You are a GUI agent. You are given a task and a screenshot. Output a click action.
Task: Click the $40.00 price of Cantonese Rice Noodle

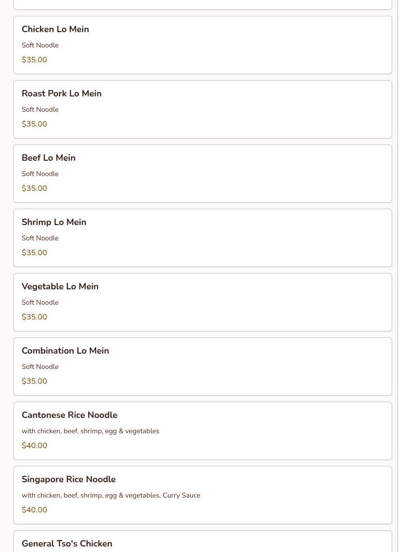34,446
